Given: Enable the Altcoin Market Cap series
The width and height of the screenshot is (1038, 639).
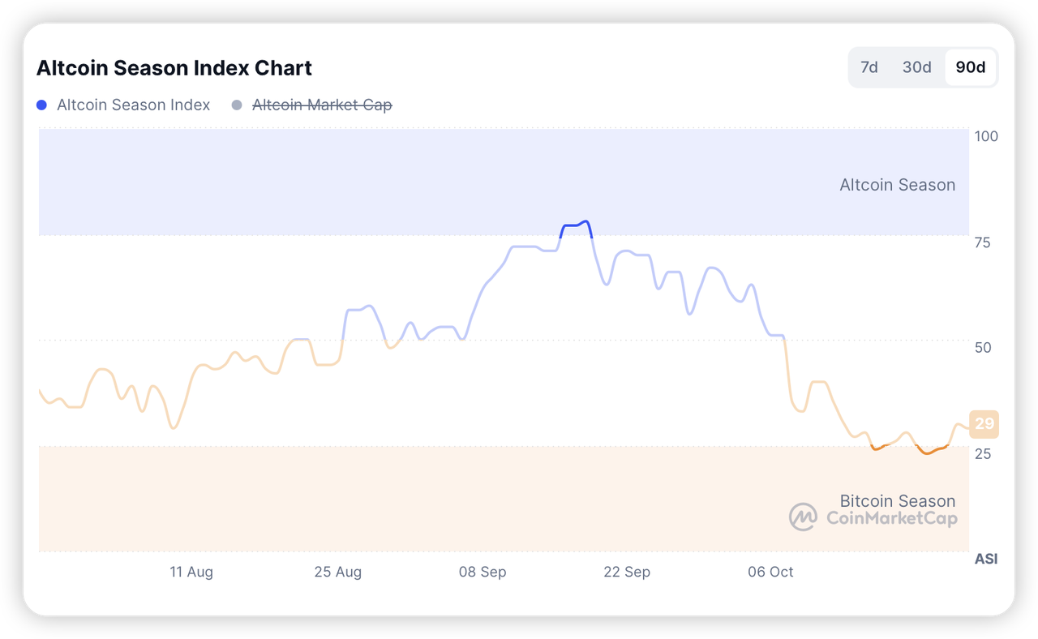Looking at the screenshot, I should point(322,105).
